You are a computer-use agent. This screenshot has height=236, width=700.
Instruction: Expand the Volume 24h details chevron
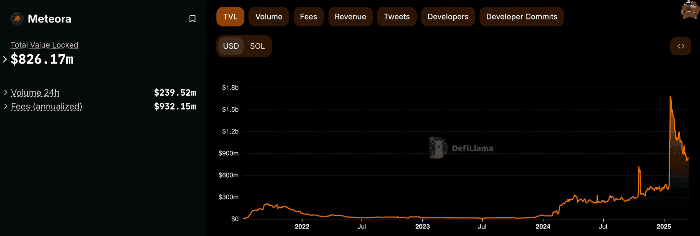(6, 93)
